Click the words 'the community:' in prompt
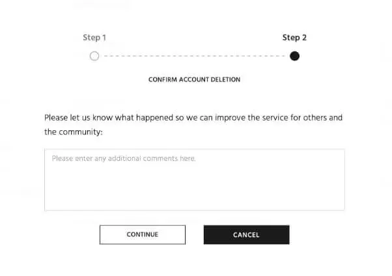The width and height of the screenshot is (392, 276). coord(74,131)
